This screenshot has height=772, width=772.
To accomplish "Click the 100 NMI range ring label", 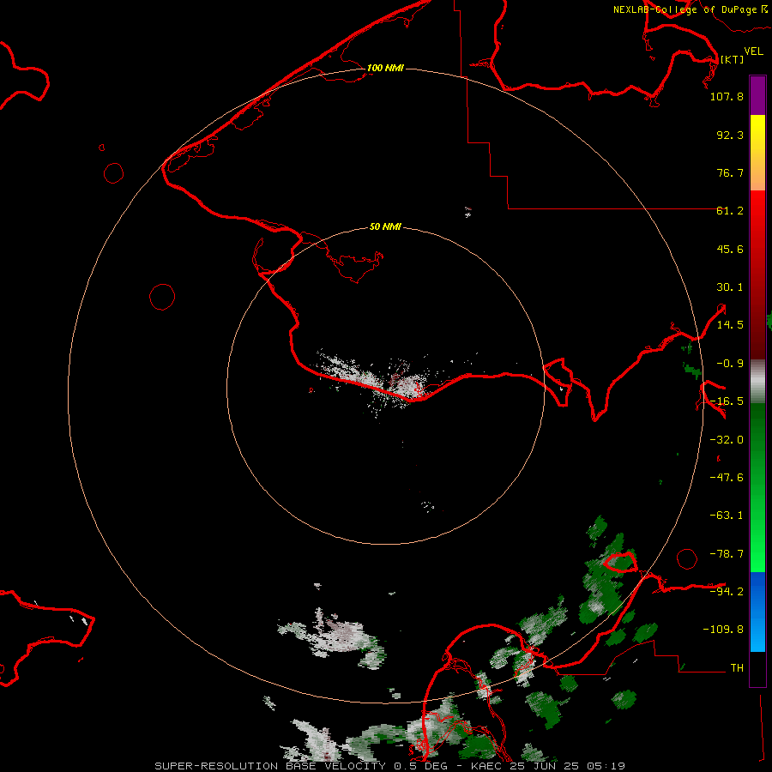I will coord(385,68).
